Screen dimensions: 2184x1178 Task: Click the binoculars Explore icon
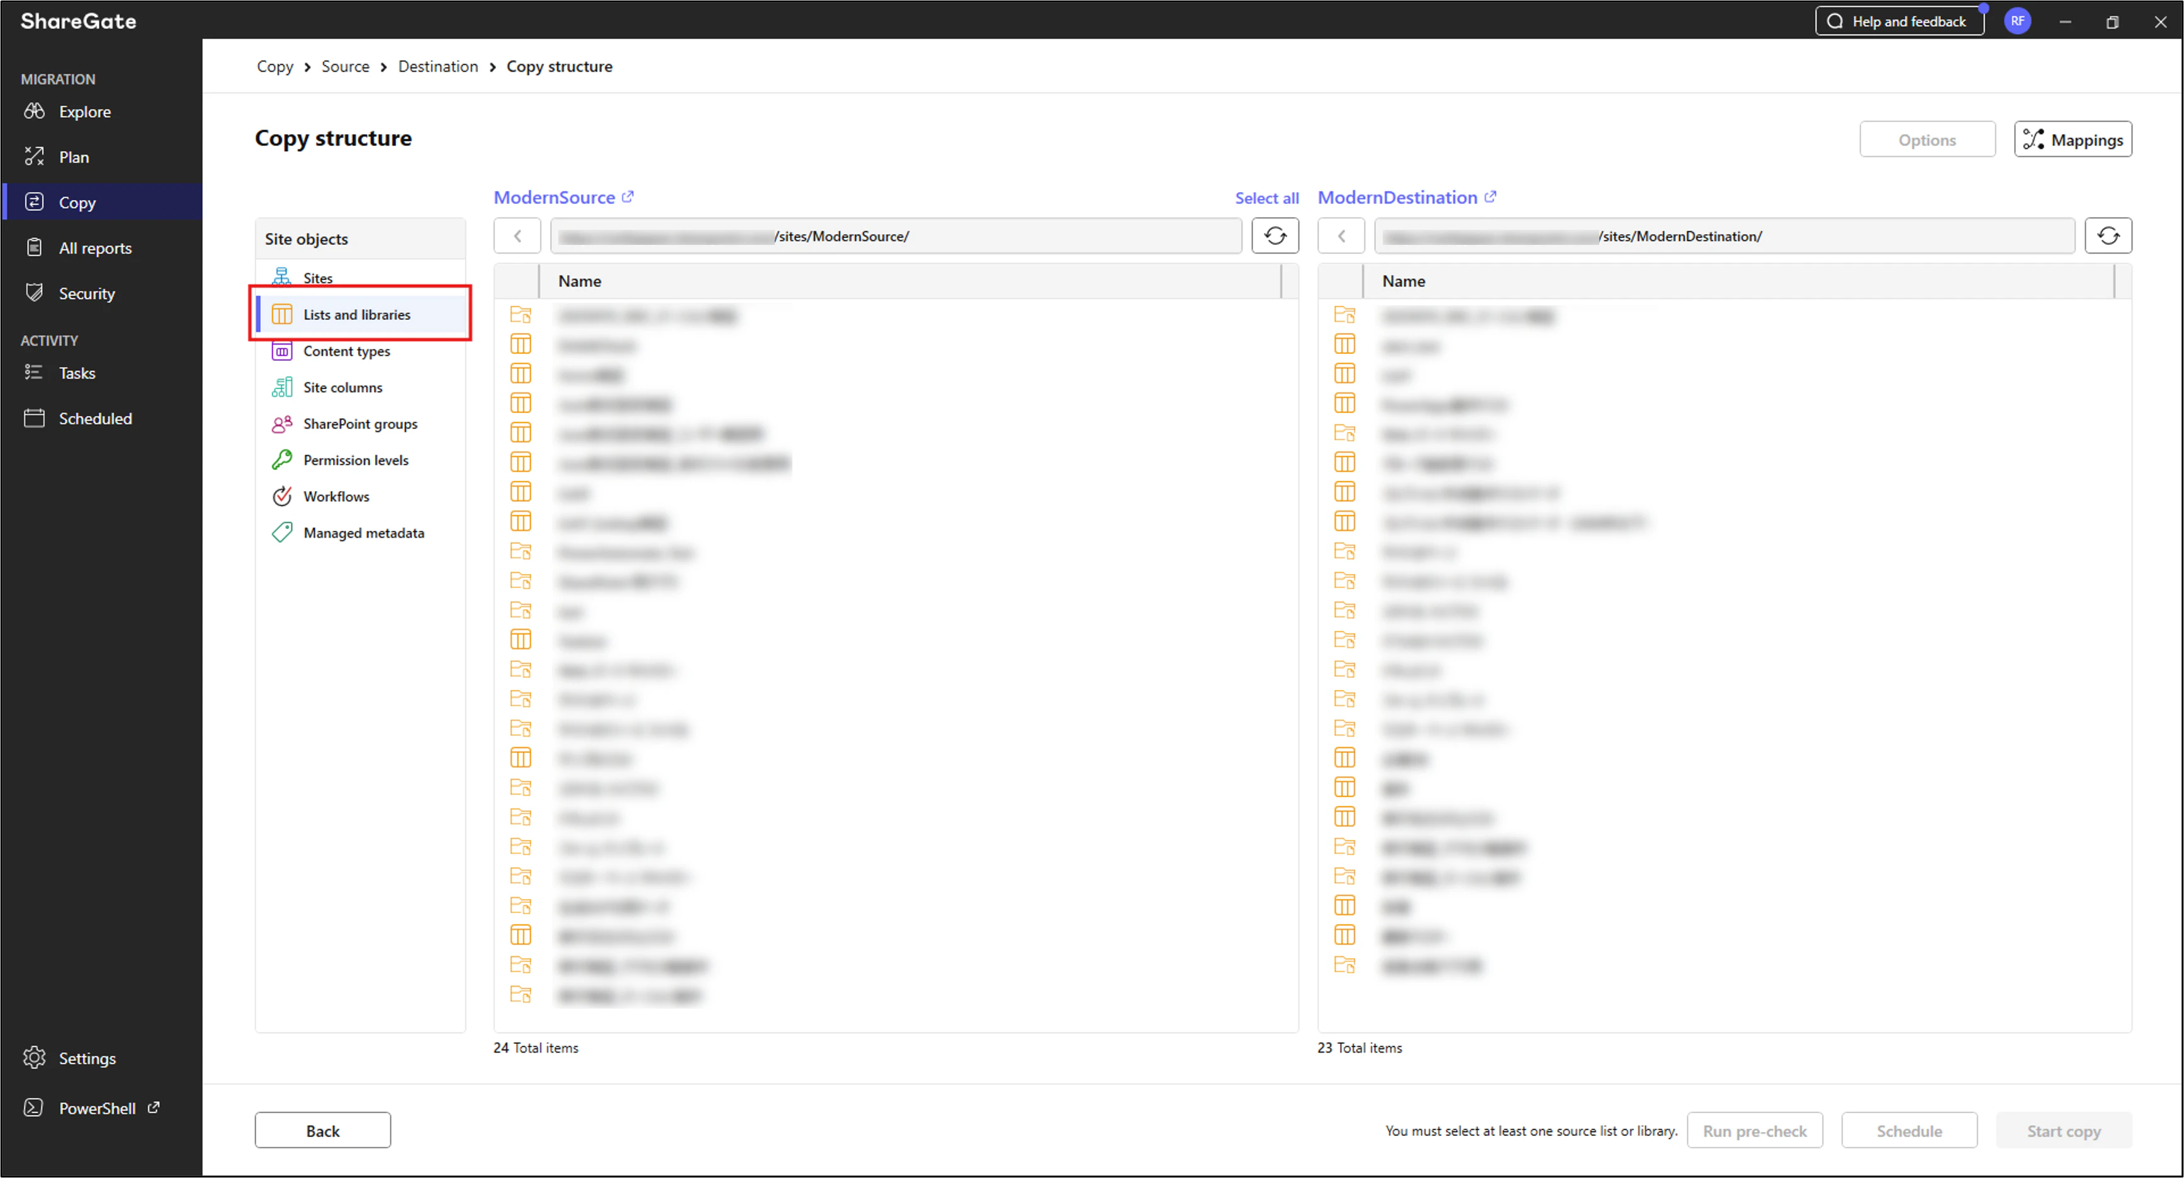click(34, 111)
